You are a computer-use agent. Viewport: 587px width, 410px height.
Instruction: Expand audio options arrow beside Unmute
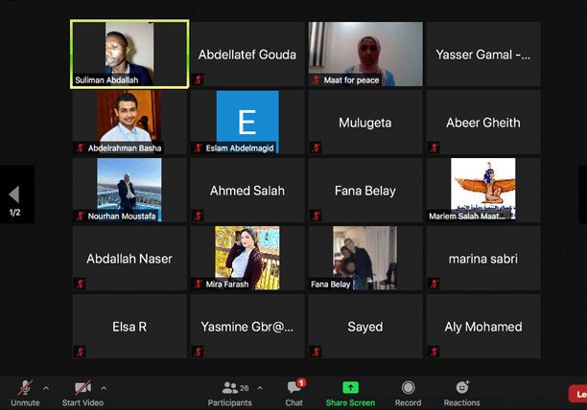point(46,388)
